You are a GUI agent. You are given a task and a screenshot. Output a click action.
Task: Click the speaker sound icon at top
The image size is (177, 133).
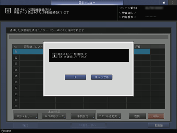coord(164,3)
